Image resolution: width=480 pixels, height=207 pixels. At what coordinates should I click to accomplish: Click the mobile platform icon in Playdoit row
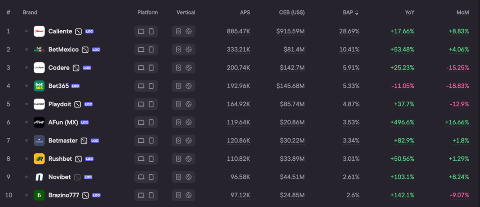(151, 104)
